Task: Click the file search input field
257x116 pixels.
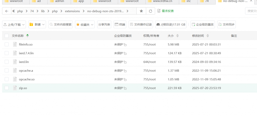Action: coord(251,11)
